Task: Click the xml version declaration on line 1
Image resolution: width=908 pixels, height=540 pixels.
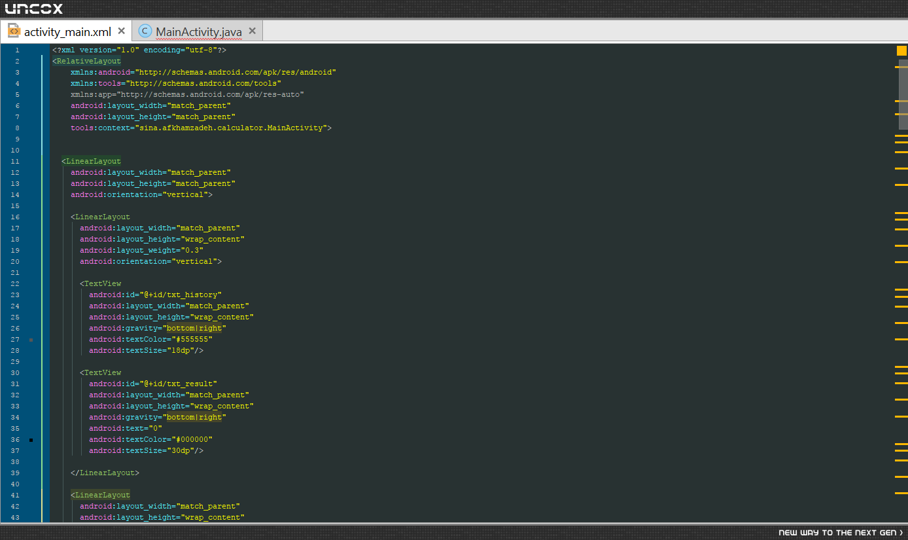Action: point(139,50)
